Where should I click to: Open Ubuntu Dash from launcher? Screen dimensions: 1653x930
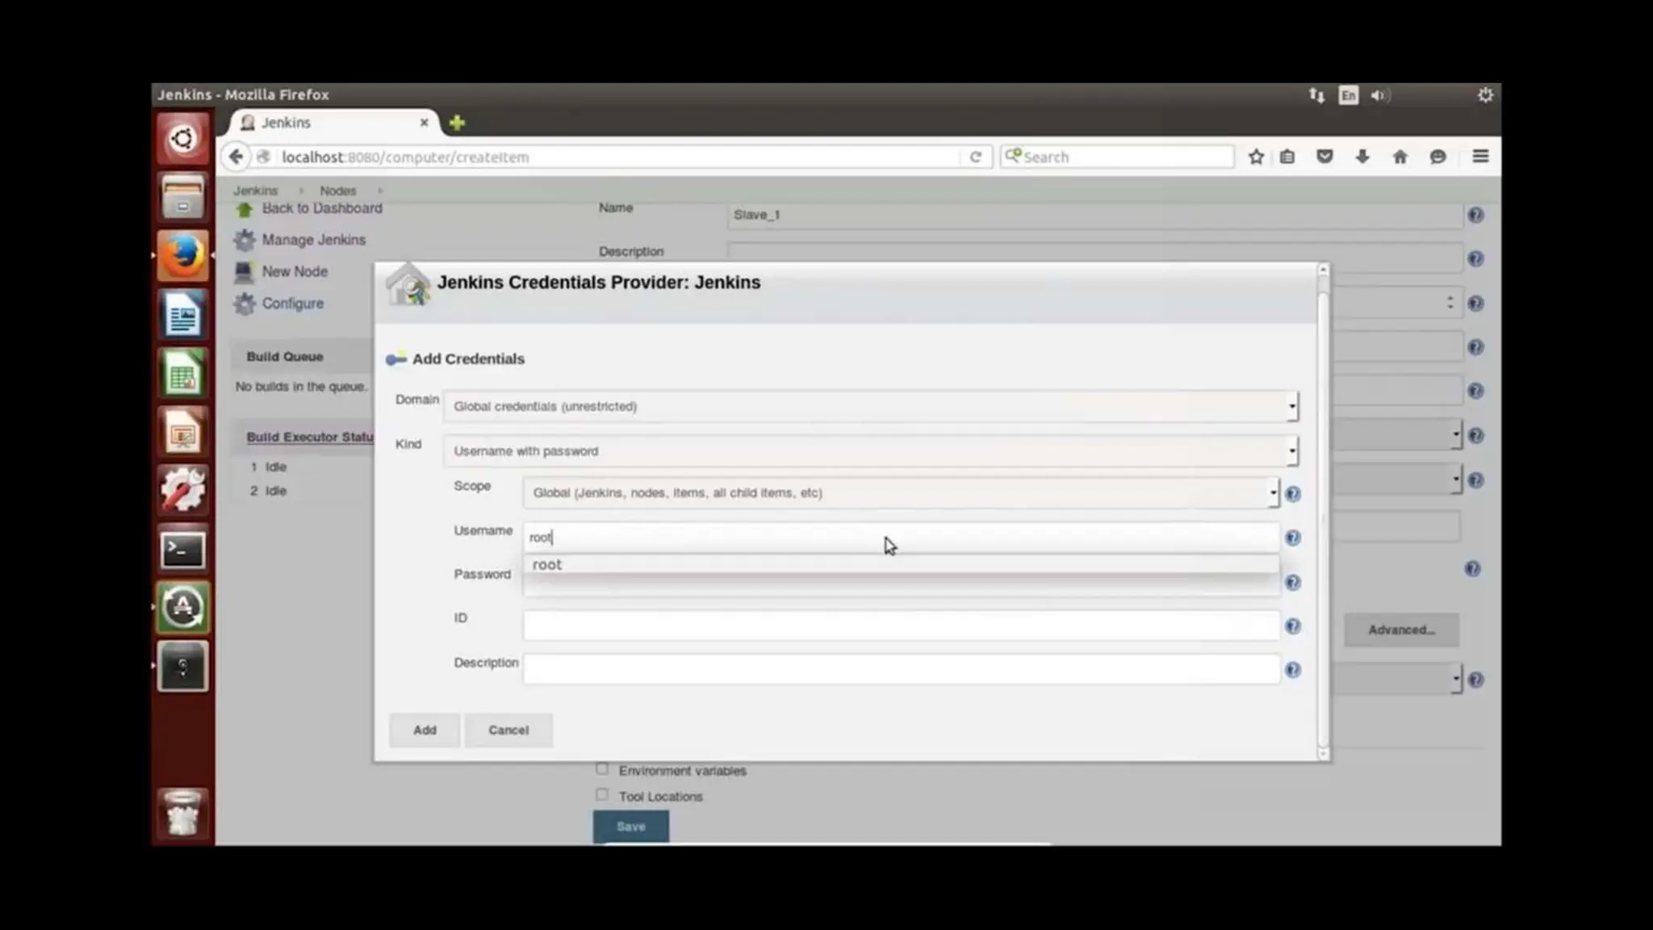pos(182,139)
